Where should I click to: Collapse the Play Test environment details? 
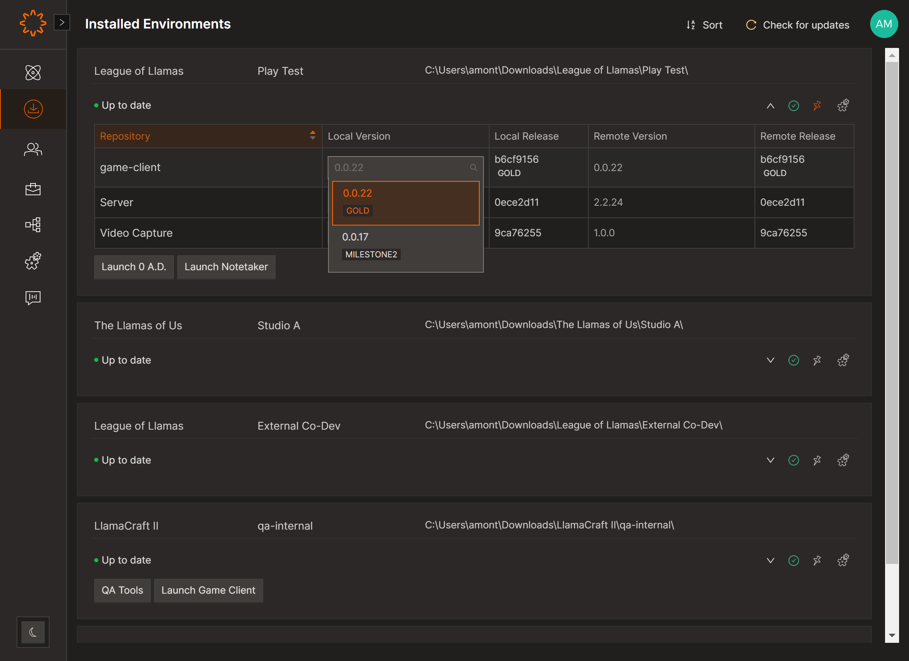771,106
